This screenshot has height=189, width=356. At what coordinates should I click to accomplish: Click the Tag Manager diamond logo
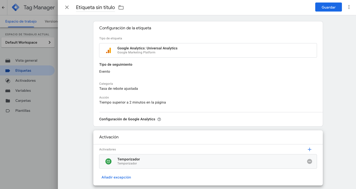pos(16,8)
